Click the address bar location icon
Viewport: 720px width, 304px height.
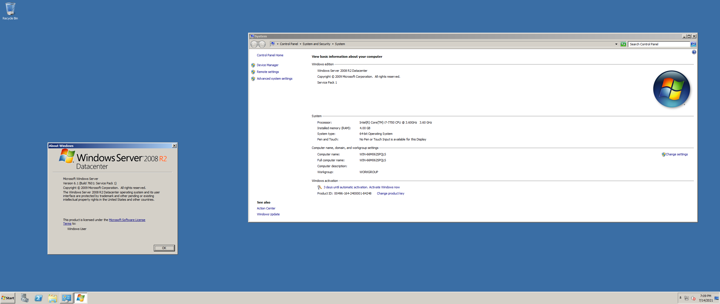click(273, 44)
